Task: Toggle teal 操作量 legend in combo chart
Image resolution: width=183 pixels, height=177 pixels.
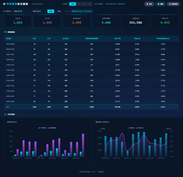Action: tap(131, 128)
